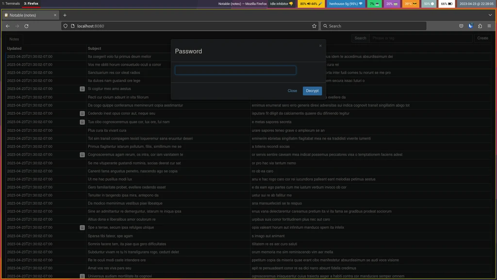This screenshot has height=280, width=497.
Task: Open the extensions puzzle icon
Action: (480, 26)
